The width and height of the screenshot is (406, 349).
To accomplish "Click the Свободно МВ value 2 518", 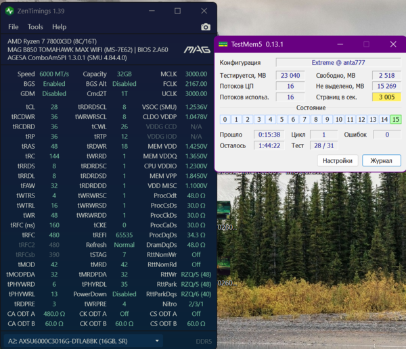I will pyautogui.click(x=386, y=75).
